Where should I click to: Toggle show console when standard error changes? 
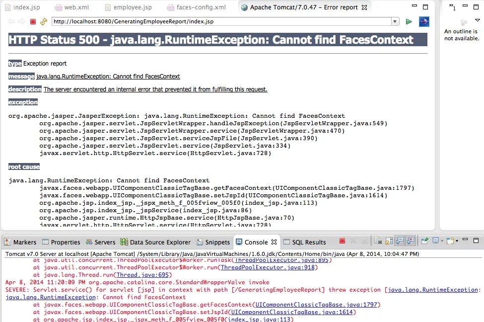click(x=411, y=241)
